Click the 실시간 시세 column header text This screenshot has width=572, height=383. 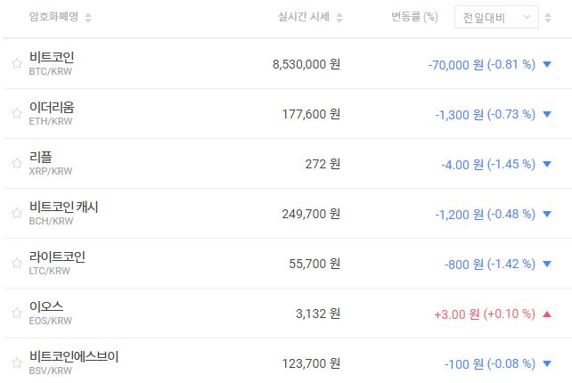pyautogui.click(x=304, y=17)
